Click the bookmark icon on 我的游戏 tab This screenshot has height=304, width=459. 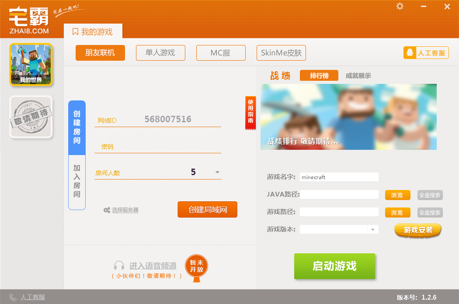(75, 31)
